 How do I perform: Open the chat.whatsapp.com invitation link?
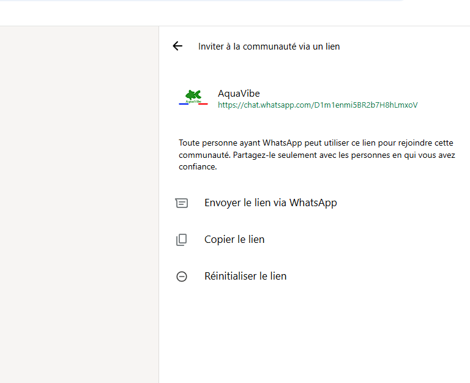click(x=318, y=105)
